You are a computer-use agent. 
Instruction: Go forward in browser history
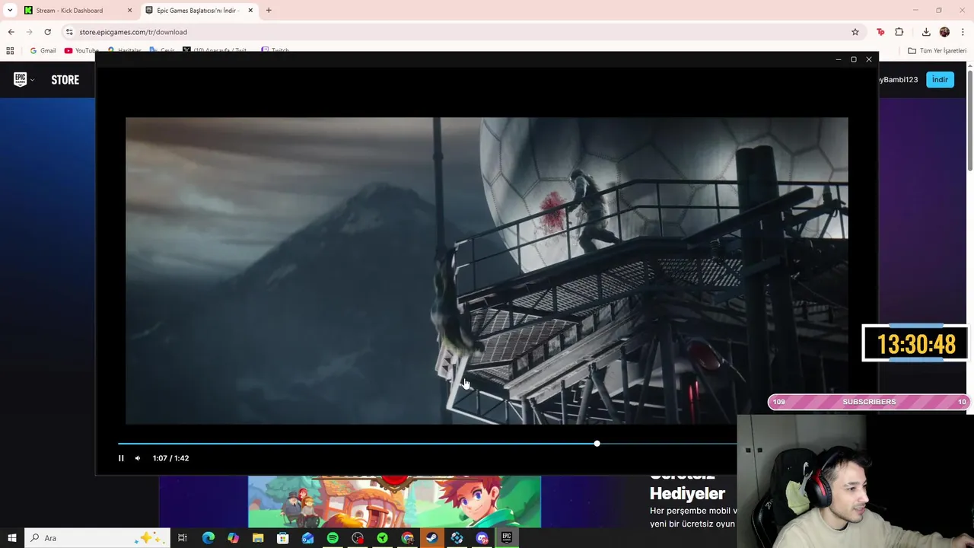pyautogui.click(x=29, y=32)
